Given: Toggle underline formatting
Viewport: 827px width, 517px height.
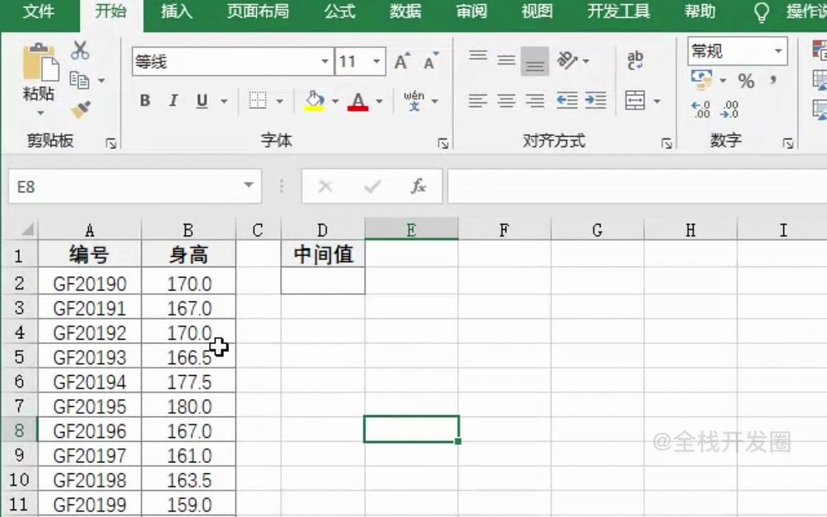Looking at the screenshot, I should (202, 101).
